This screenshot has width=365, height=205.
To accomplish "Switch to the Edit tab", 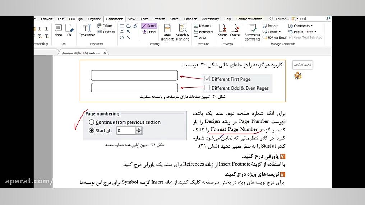I will coord(60,19).
